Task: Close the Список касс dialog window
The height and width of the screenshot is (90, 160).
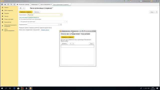Action: click(x=95, y=31)
